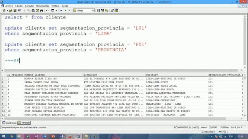The image size is (248, 139).
Task: Click the Cut scissors icon
Action: 25,10
